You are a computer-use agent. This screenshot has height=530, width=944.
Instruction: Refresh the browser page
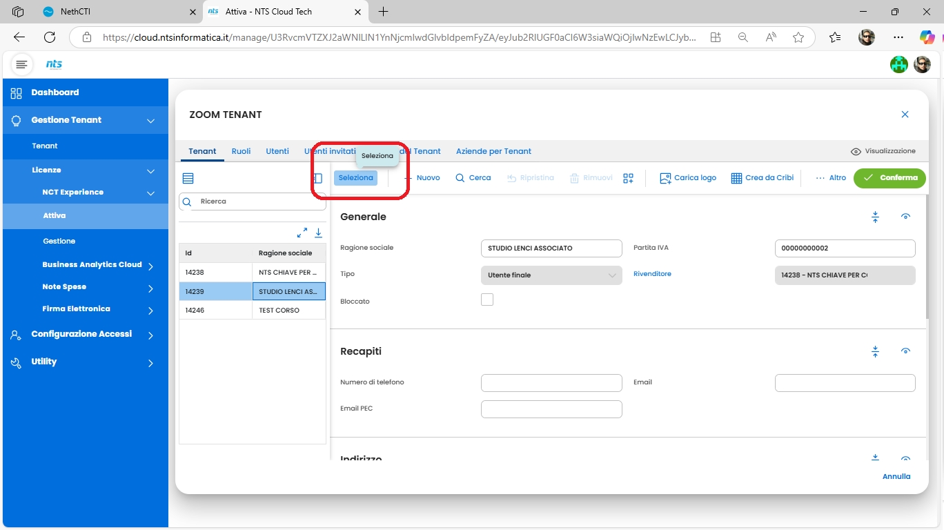50,37
